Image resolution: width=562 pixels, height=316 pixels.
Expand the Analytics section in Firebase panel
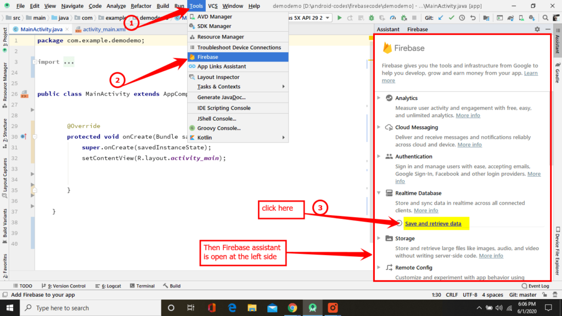[x=379, y=98]
